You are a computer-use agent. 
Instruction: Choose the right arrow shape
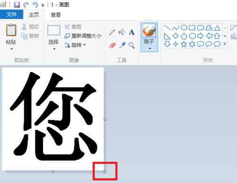pyautogui.click(x=201, y=36)
